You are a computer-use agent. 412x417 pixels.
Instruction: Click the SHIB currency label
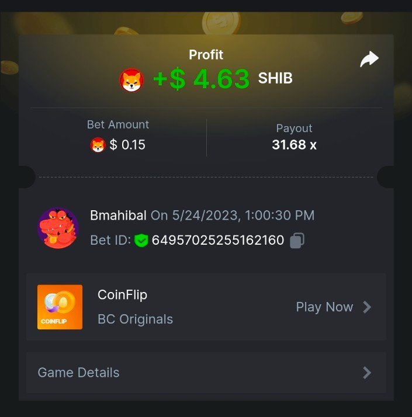tap(275, 78)
